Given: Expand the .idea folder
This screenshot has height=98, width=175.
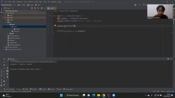Looking at the screenshot, I should pyautogui.click(x=6, y=15).
